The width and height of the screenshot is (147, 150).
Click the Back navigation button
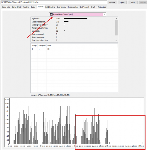click(133, 2)
